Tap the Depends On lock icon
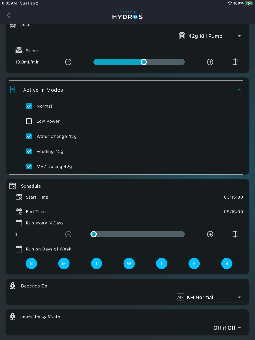Viewport: 255px width, 340px height. click(x=13, y=286)
